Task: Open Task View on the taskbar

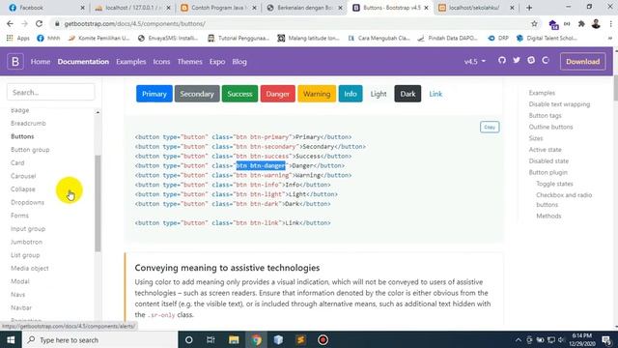Action: pyautogui.click(x=211, y=339)
